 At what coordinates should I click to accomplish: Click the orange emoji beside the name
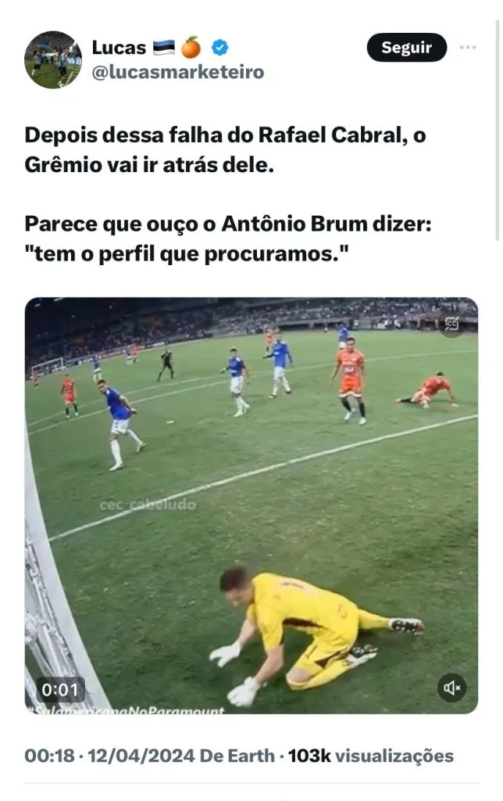coord(191,48)
